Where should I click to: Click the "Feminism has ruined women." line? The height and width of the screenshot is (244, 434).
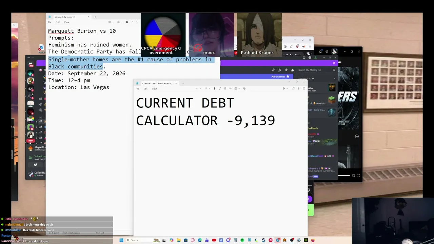(x=90, y=45)
